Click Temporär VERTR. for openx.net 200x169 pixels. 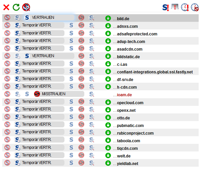[39, 109]
